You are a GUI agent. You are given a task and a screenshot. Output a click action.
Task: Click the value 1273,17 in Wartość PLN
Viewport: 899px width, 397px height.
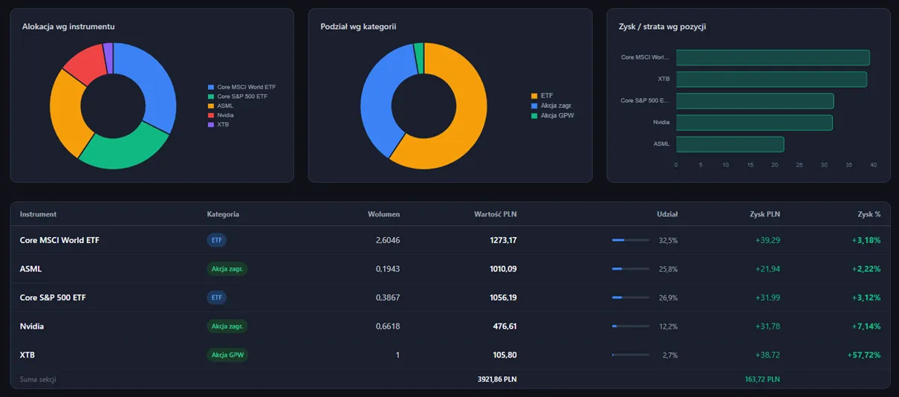[503, 240]
